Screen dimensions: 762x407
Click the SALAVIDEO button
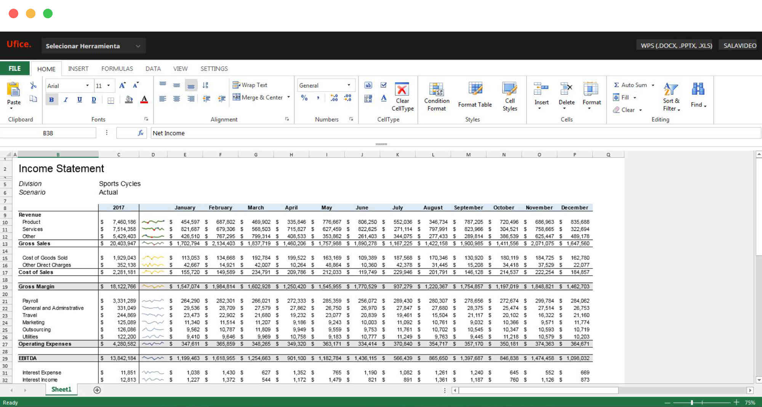click(740, 46)
